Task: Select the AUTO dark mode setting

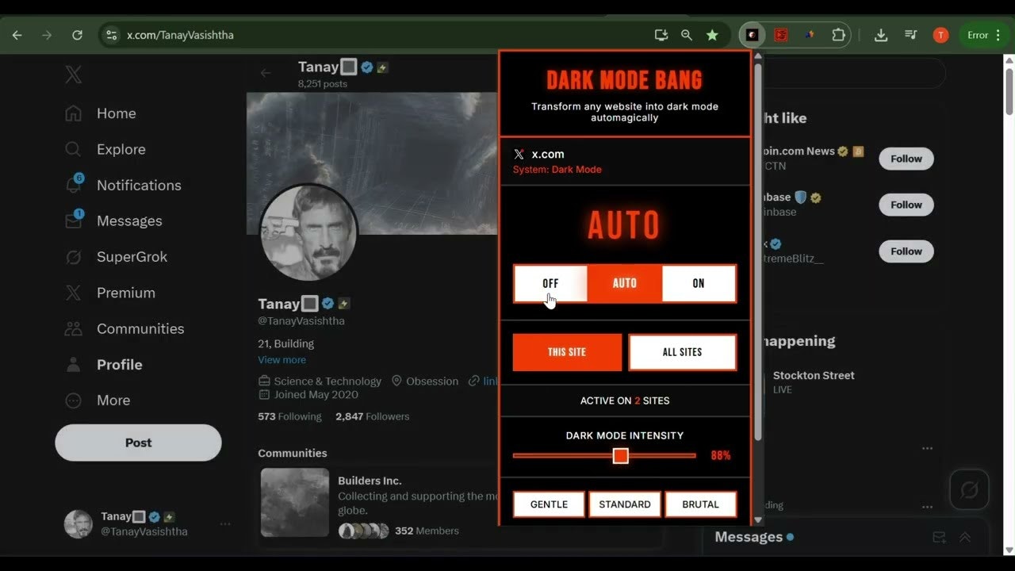Action: (624, 283)
